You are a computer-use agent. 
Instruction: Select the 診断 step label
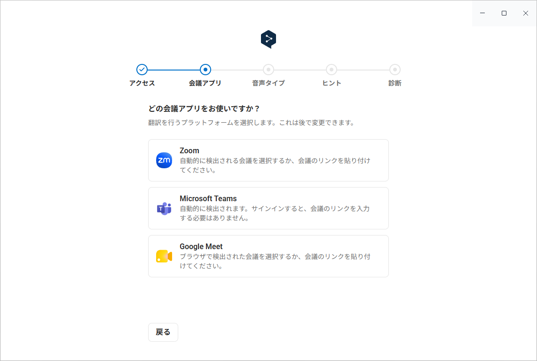pyautogui.click(x=395, y=83)
